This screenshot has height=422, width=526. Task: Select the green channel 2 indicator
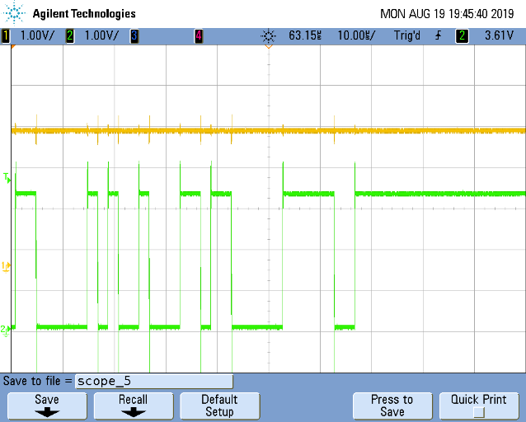coord(70,35)
